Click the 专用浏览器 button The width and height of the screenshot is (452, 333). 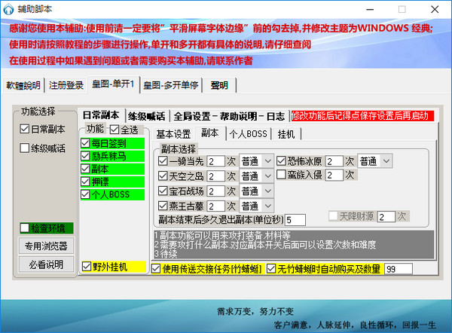(x=46, y=246)
